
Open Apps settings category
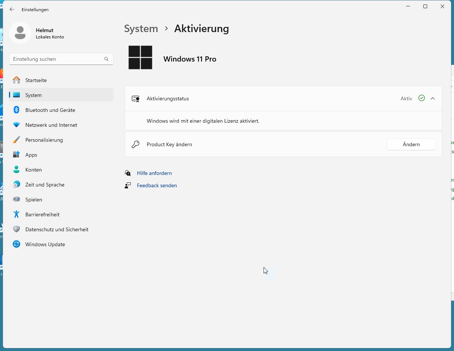(61, 155)
